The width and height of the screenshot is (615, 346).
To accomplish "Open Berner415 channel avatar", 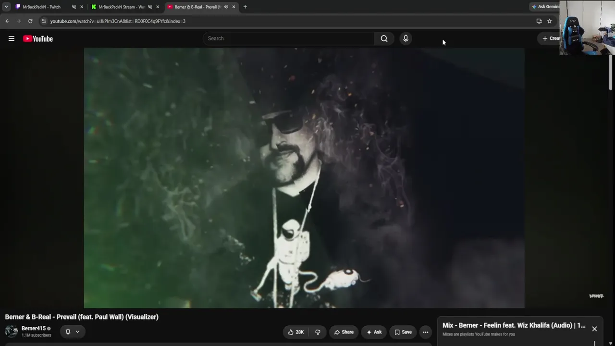I will tap(12, 332).
